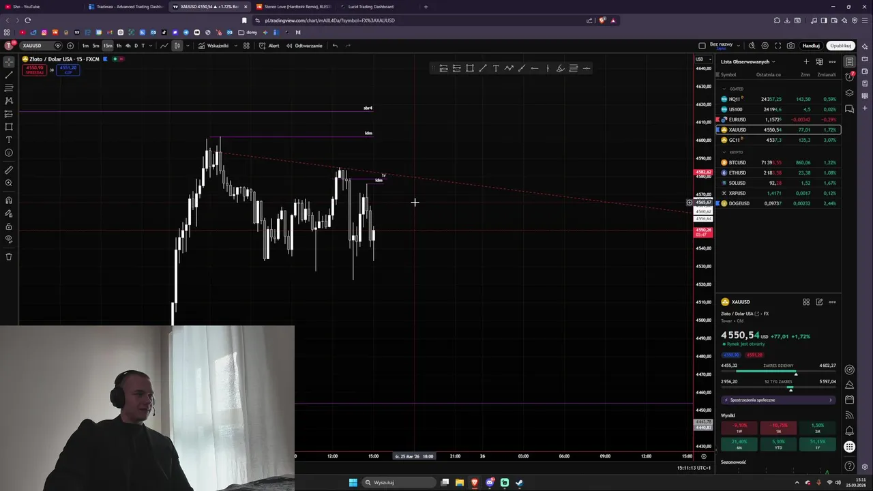
Task: Remove drawings with trash icon
Action: [9, 256]
